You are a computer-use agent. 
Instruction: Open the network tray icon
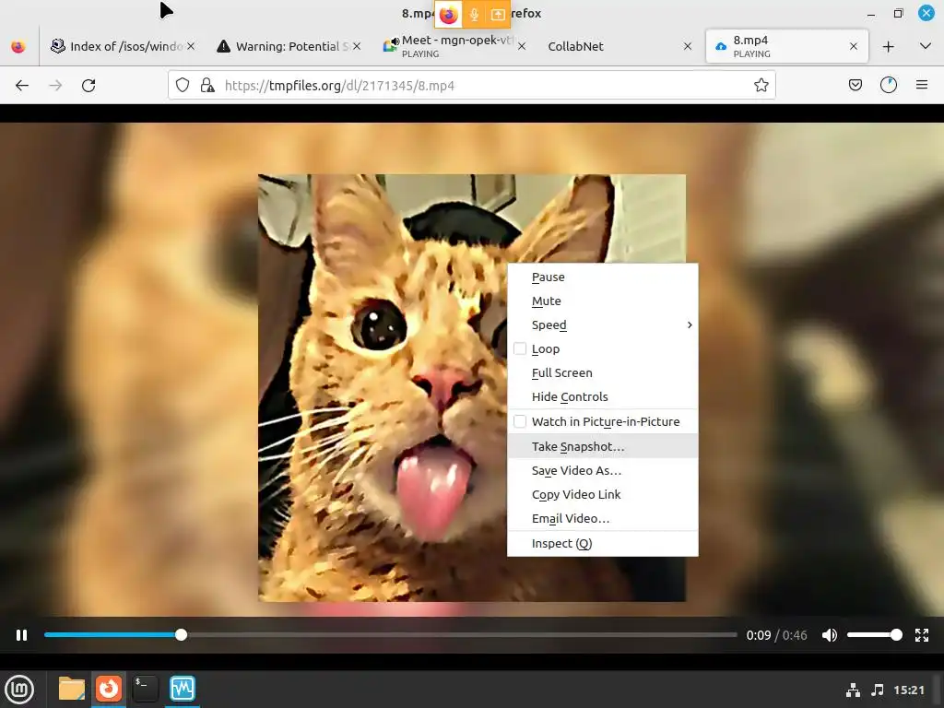853,690
